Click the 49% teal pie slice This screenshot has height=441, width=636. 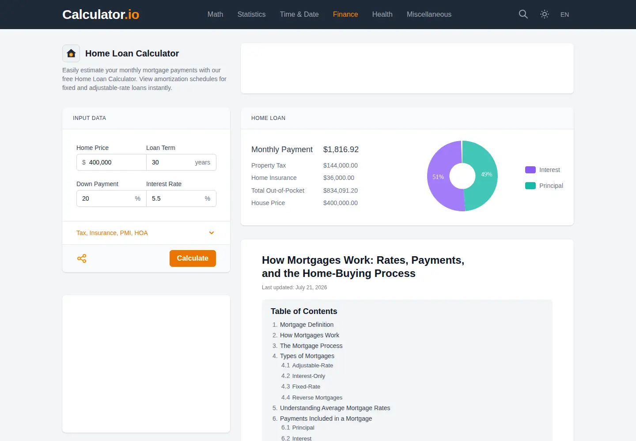tap(486, 175)
